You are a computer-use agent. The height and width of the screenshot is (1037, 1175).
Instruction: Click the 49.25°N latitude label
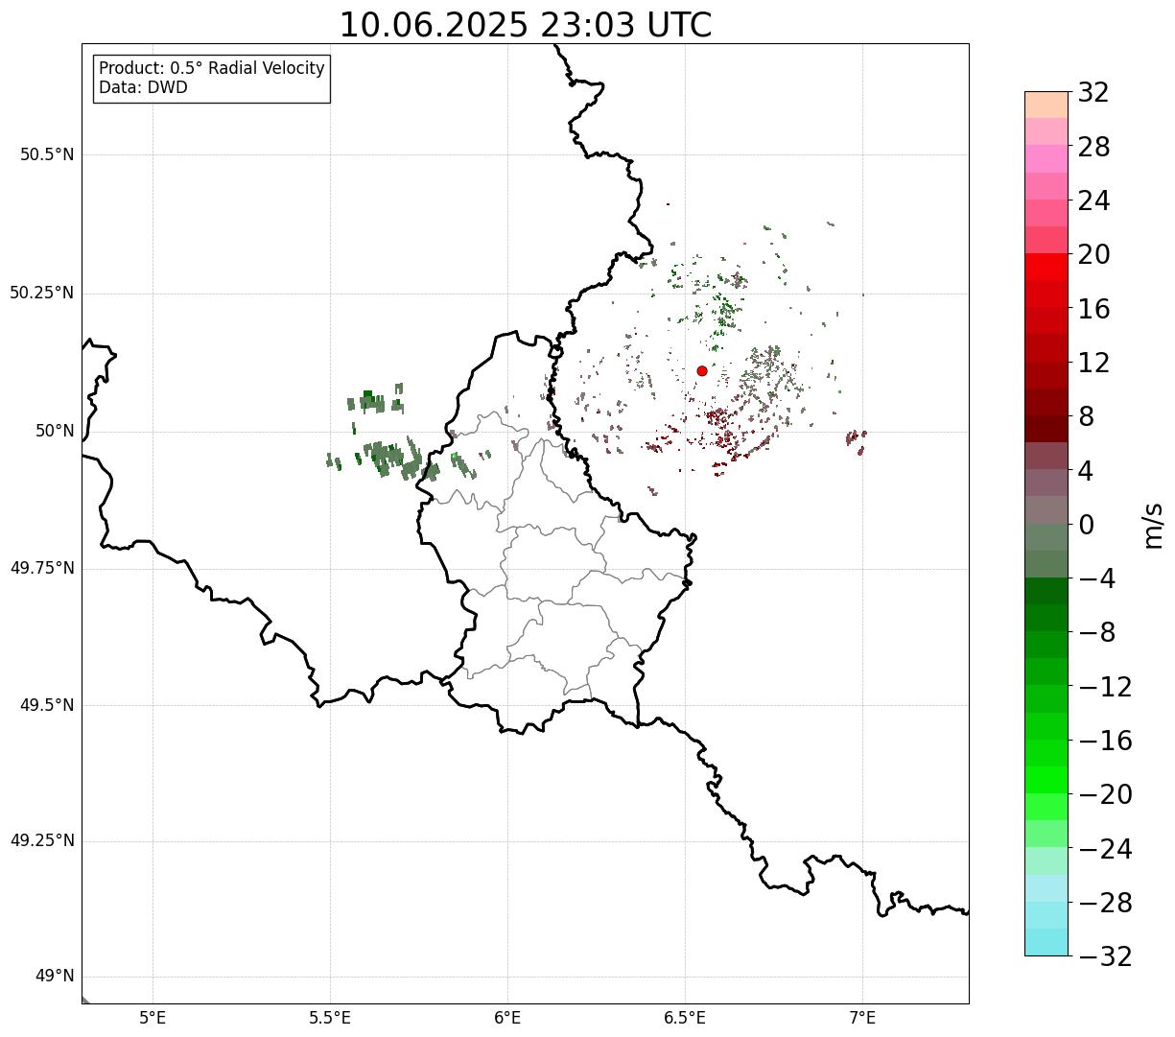coord(41,841)
